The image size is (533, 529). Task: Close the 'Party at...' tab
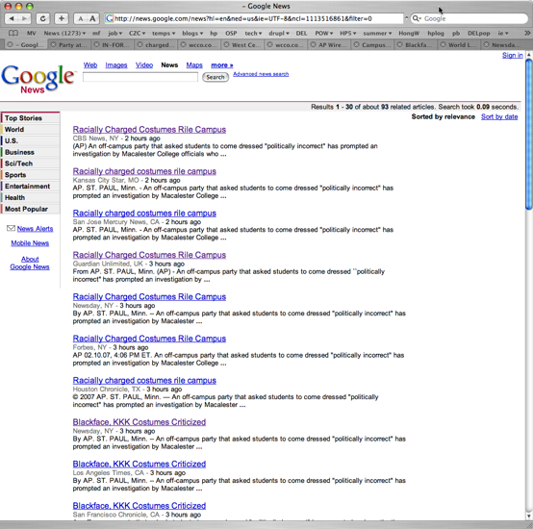(x=53, y=44)
